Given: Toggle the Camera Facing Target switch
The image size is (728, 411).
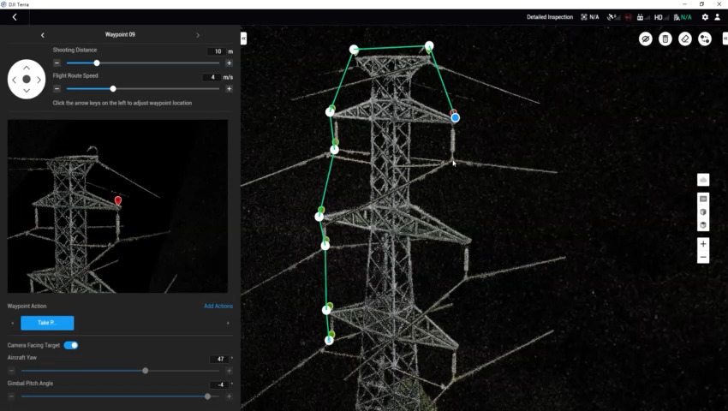Looking at the screenshot, I should click(71, 345).
